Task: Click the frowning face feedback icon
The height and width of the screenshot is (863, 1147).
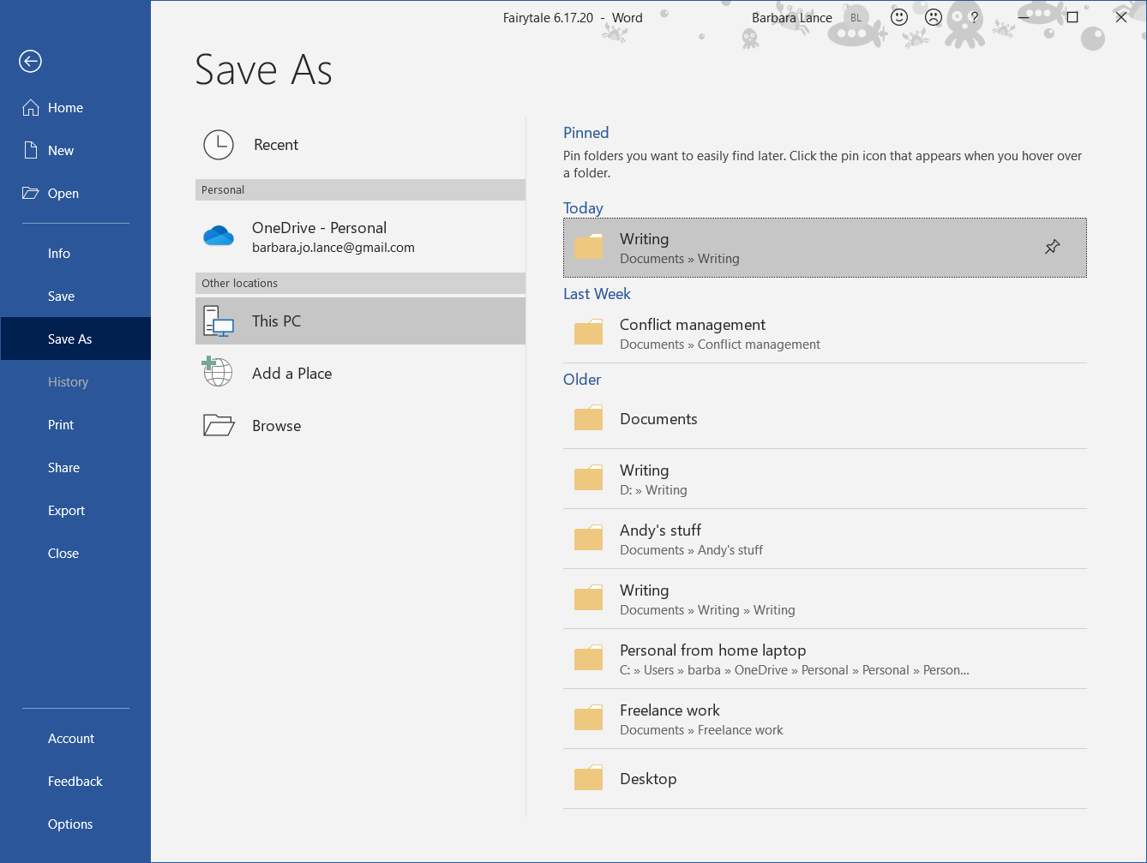Action: point(934,17)
